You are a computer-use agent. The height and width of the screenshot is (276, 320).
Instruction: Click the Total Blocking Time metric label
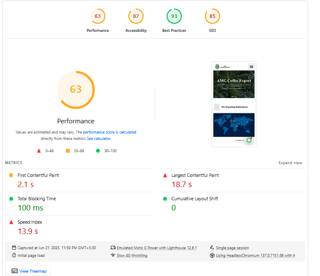[x=37, y=199]
